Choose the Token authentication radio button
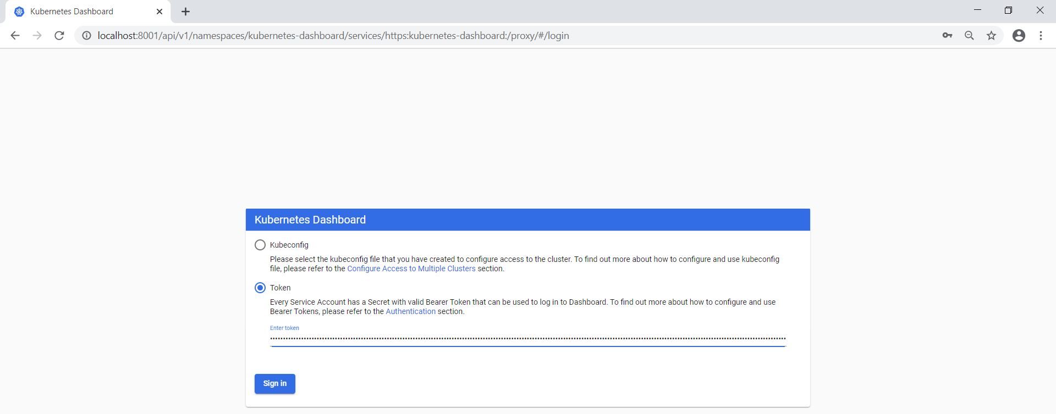The height and width of the screenshot is (414, 1056). [260, 288]
